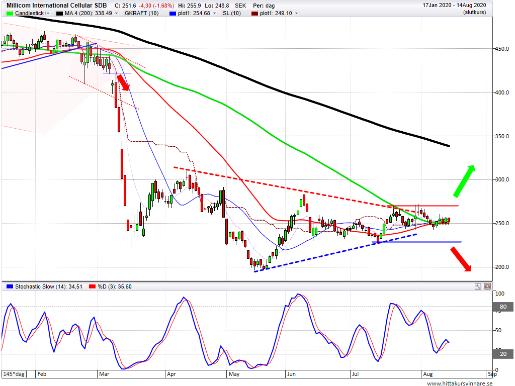The width and height of the screenshot is (515, 386).
Task: Click the 20 level marker on stochastic axis
Action: [503, 354]
